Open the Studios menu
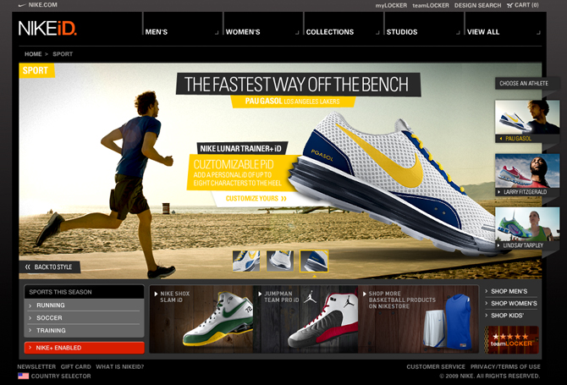567x385 pixels. pos(402,32)
